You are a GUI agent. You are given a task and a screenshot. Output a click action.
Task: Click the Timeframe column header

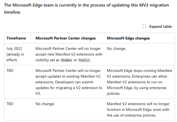(16, 38)
